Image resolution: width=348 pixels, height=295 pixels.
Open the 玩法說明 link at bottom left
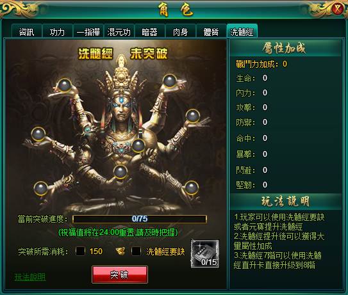[30, 277]
